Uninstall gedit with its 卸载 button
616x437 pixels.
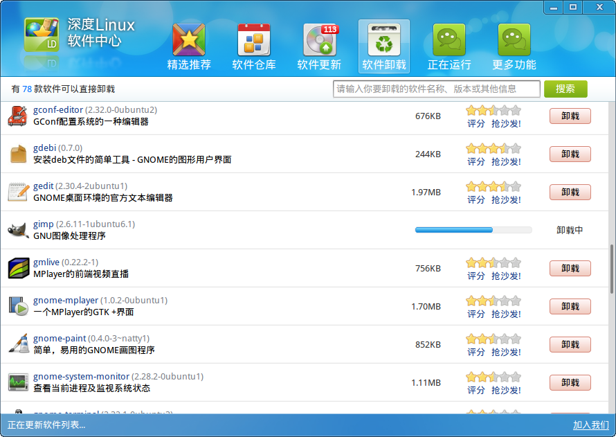pos(570,192)
